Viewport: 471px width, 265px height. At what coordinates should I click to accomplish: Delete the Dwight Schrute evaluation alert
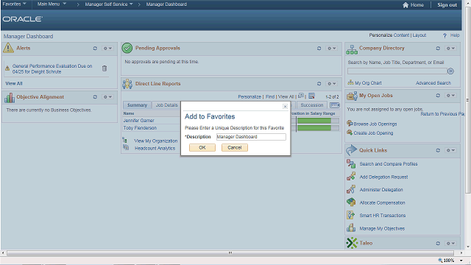(105, 68)
